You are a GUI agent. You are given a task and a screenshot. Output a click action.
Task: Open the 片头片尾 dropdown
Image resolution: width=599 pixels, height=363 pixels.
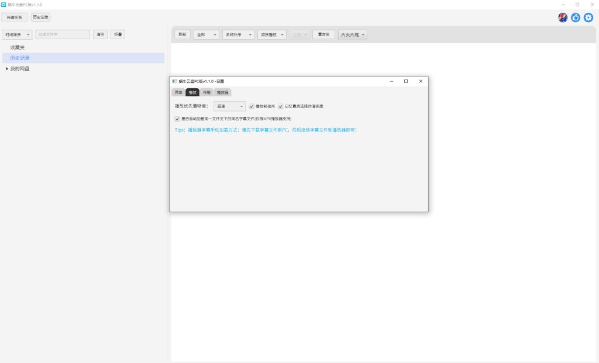tap(353, 34)
